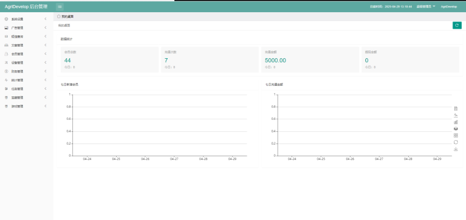Expand the 广告管理 menu chevron

coord(46,28)
